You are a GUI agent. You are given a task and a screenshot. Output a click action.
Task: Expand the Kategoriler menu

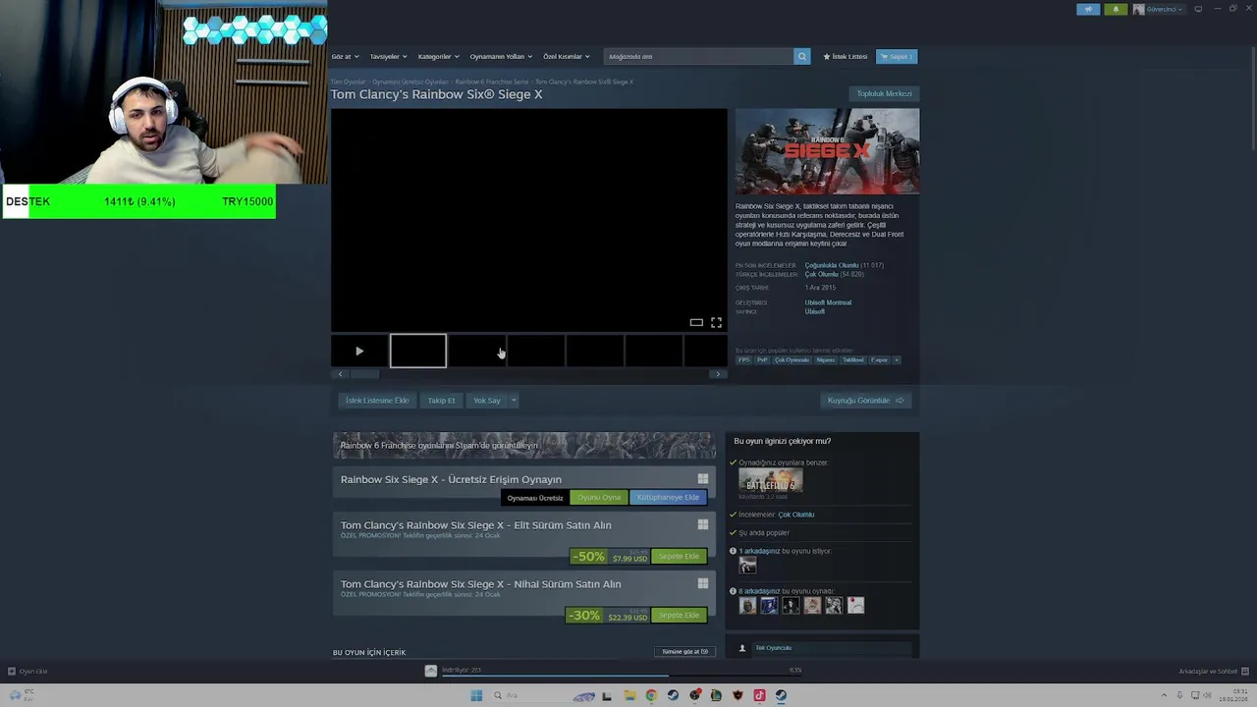click(438, 56)
